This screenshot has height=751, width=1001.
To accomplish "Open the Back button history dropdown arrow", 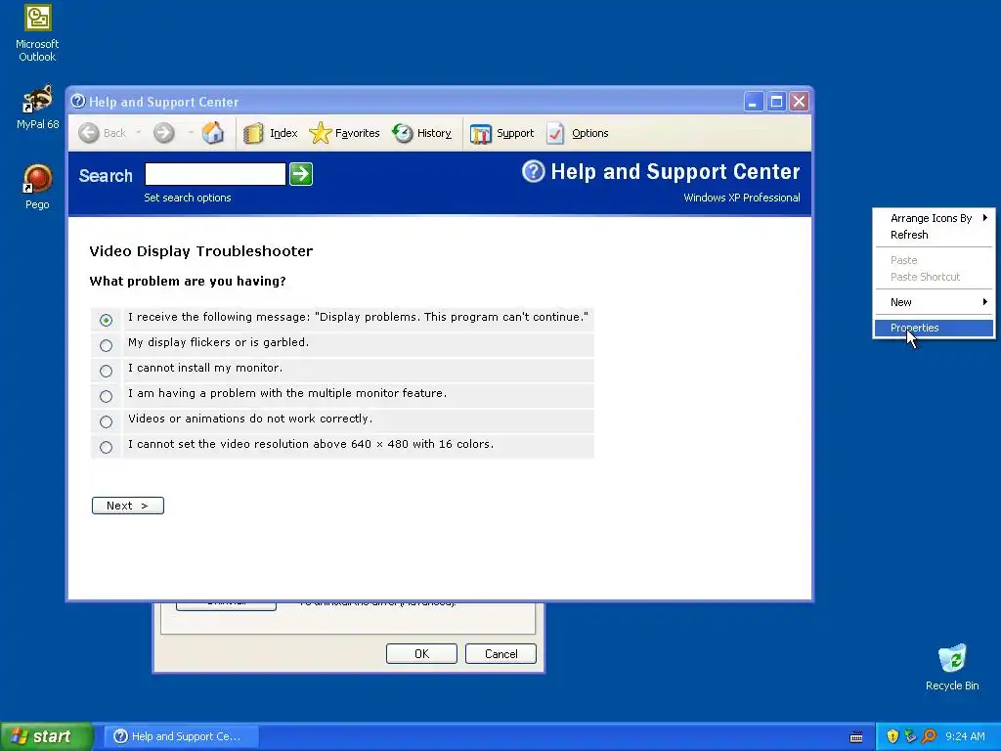I will point(139,133).
